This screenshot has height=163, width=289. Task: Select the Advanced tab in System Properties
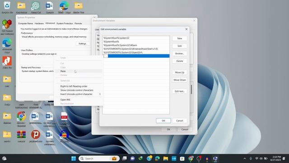click(x=50, y=23)
